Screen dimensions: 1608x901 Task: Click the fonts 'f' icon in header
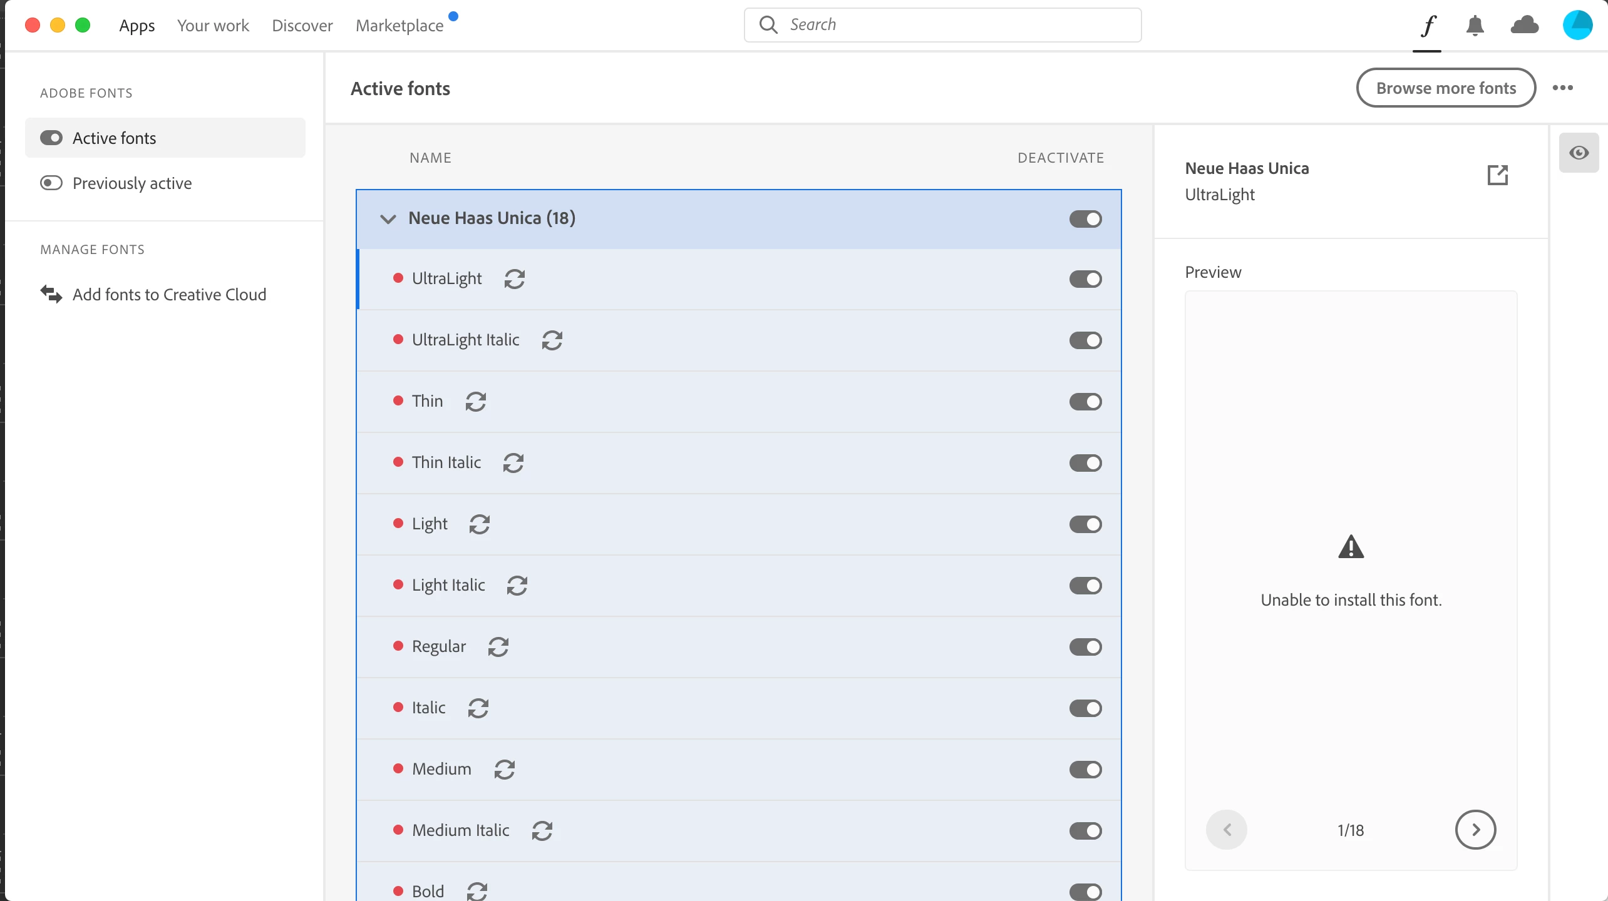1428,26
